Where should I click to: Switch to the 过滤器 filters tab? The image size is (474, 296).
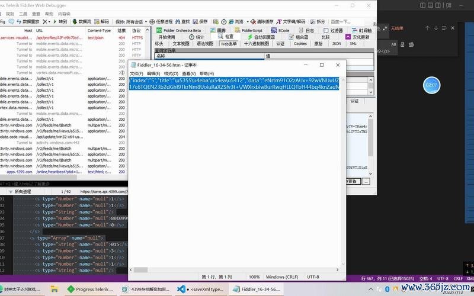(x=333, y=30)
